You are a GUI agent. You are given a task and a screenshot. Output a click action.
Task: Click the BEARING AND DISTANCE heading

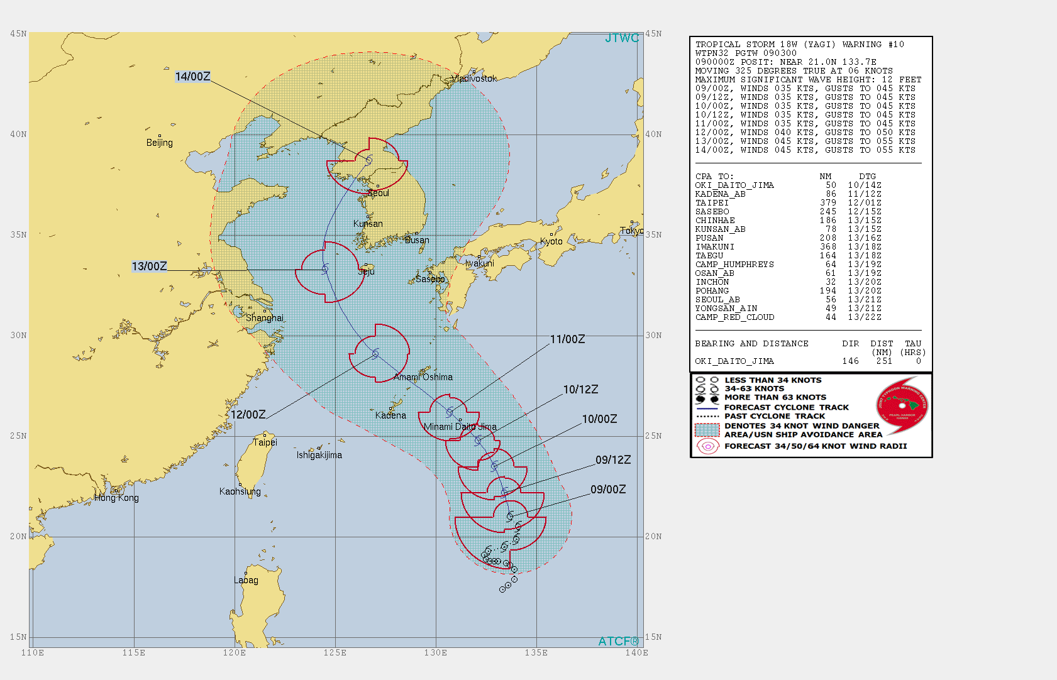751,344
